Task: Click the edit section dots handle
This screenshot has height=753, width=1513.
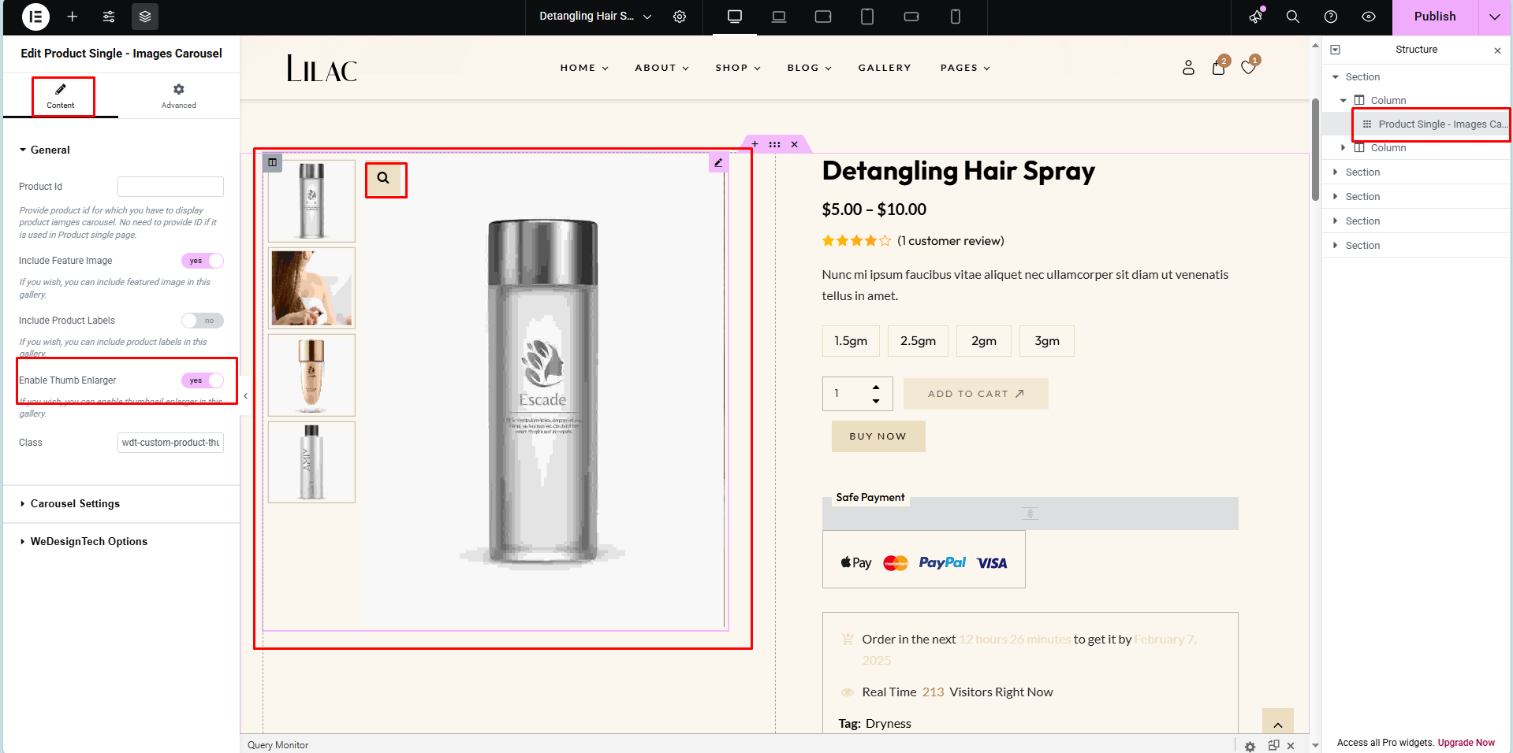Action: click(x=775, y=144)
